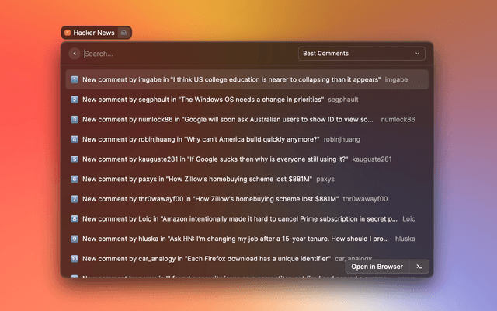Expand the chevron on the Best Comments selector
The image size is (497, 311).
[x=418, y=54]
